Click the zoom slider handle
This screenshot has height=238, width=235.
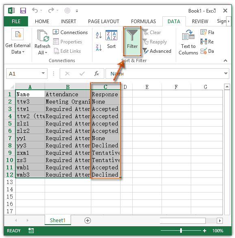[181, 230]
